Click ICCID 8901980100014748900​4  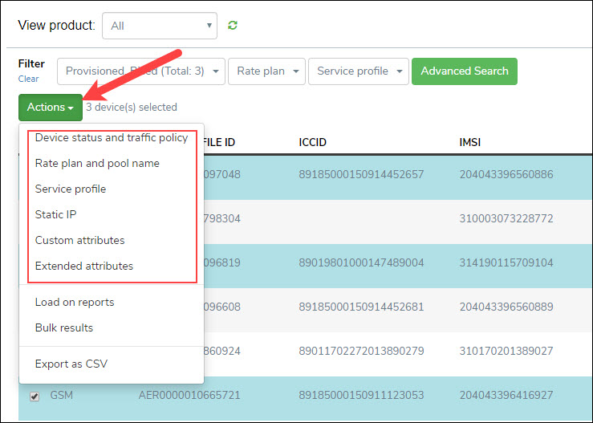(x=361, y=262)
